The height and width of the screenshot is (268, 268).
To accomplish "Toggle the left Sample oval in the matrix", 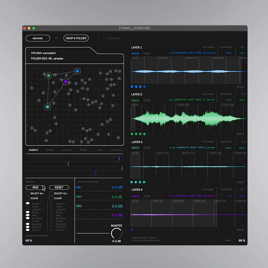I will (28, 204).
